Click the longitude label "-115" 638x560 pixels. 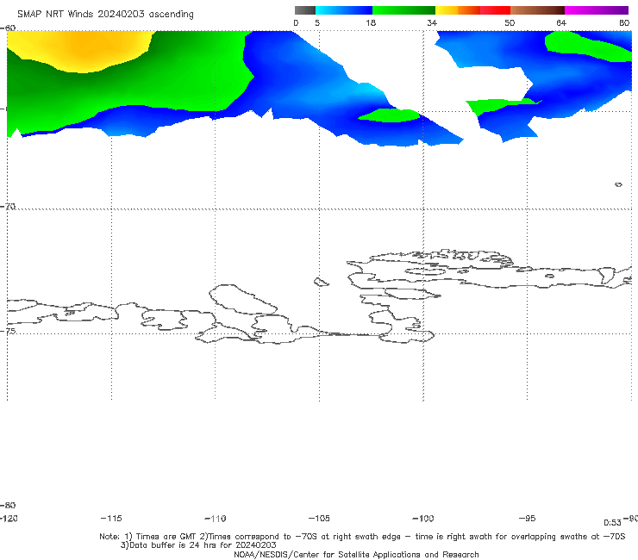111,518
